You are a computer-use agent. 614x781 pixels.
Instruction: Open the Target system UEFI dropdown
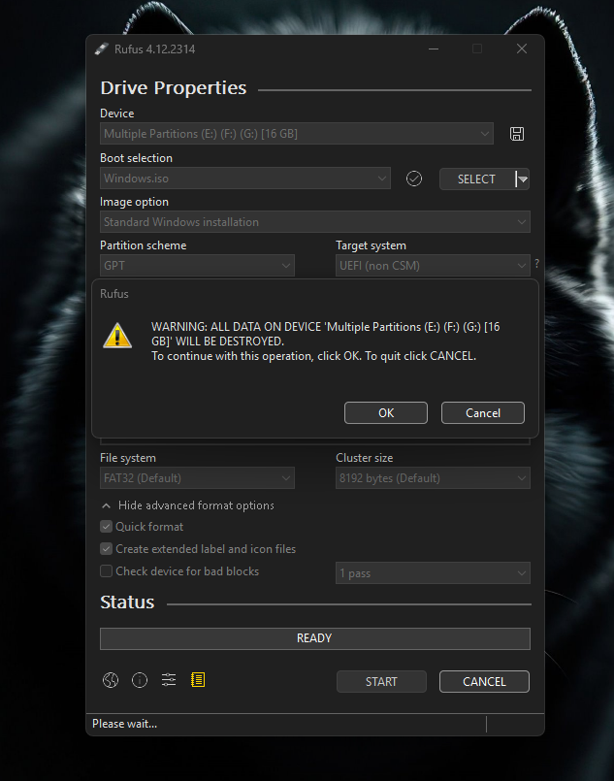[433, 266]
